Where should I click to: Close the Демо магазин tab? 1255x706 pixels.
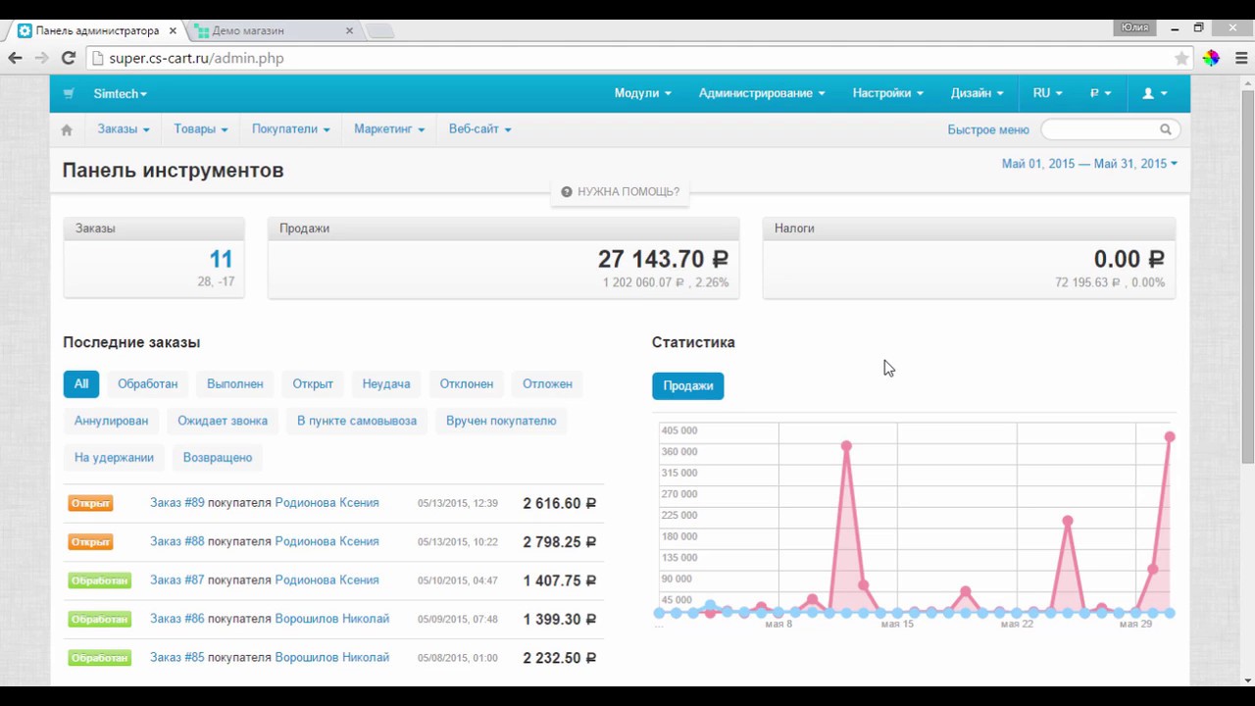click(x=349, y=30)
